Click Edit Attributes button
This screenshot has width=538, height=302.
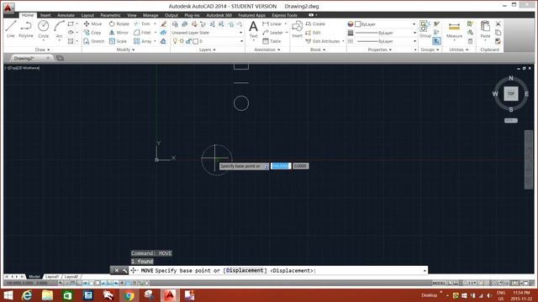(x=323, y=41)
